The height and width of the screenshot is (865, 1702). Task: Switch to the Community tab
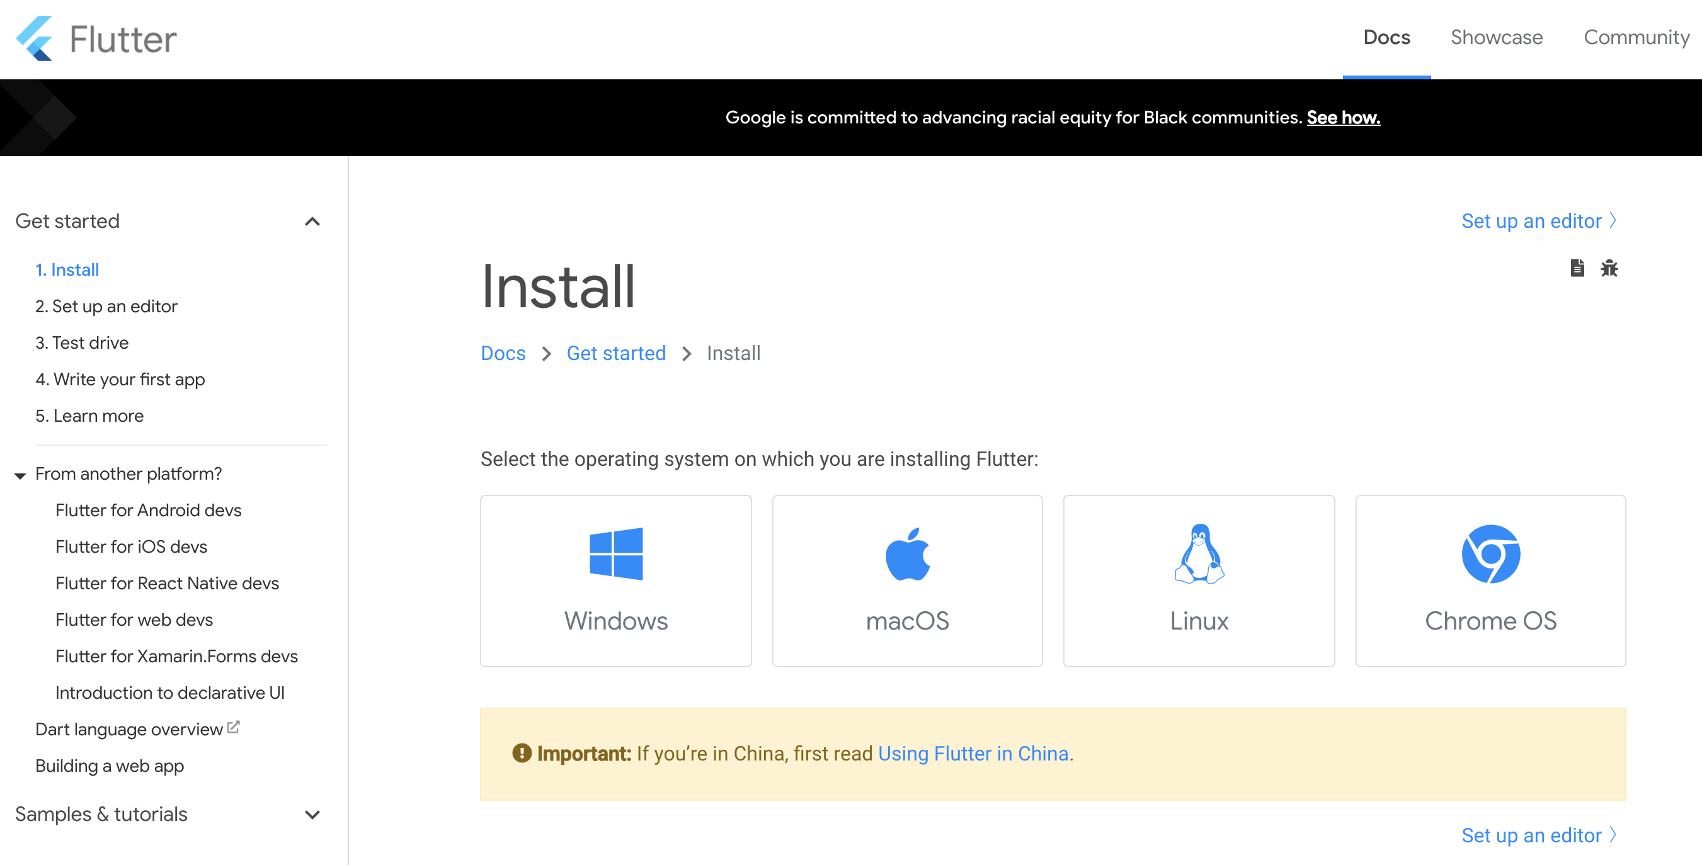click(1636, 38)
